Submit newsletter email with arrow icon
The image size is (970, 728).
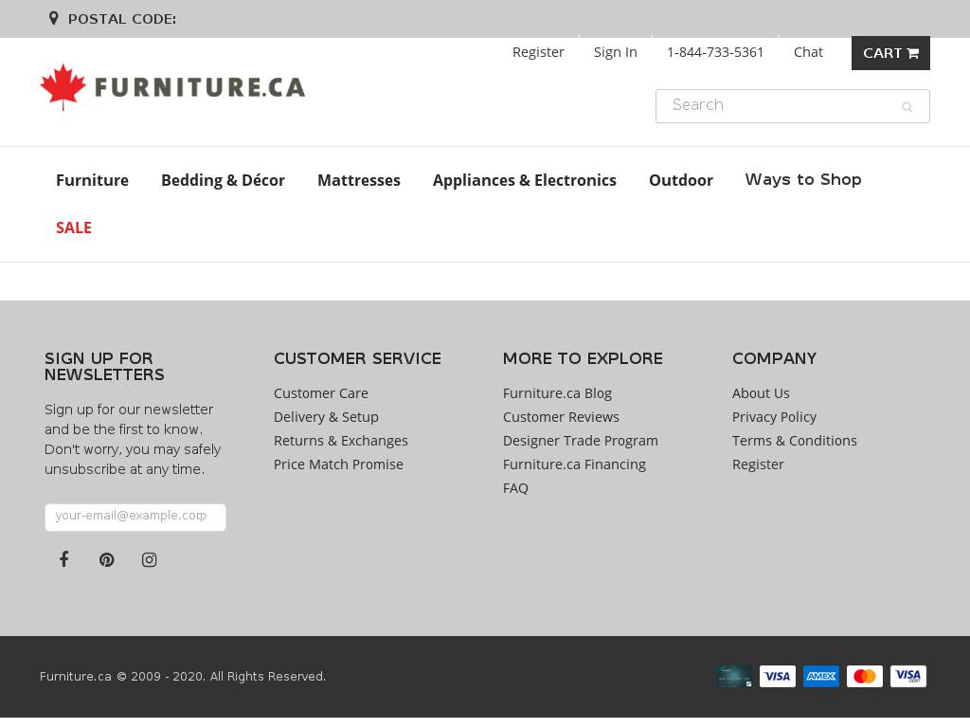[x=205, y=518]
